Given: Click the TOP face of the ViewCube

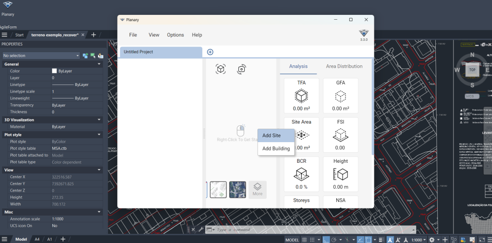Looking at the screenshot, I should click(x=472, y=70).
